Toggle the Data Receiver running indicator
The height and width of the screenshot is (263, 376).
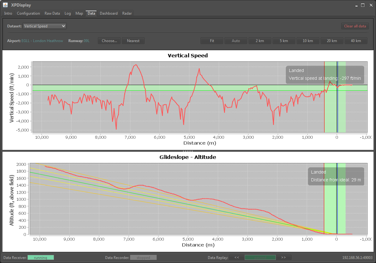point(41,258)
